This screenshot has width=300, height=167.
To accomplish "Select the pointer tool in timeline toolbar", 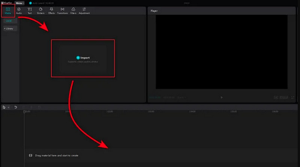I will [x=4, y=107].
